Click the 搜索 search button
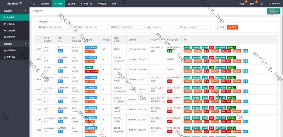 [220, 27]
